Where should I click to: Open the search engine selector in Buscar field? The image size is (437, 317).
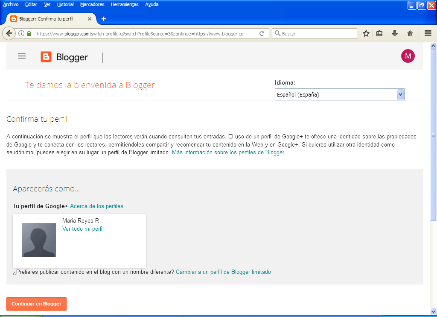point(278,33)
